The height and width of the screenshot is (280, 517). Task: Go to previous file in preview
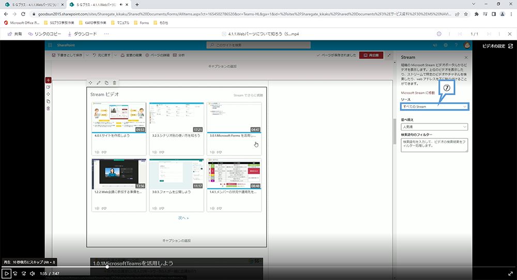[460, 34]
